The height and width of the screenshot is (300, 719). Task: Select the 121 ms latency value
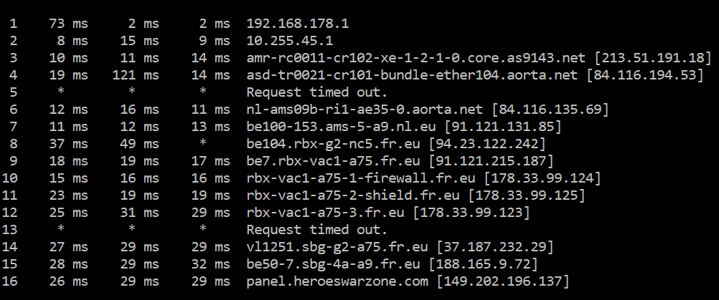tap(136, 75)
